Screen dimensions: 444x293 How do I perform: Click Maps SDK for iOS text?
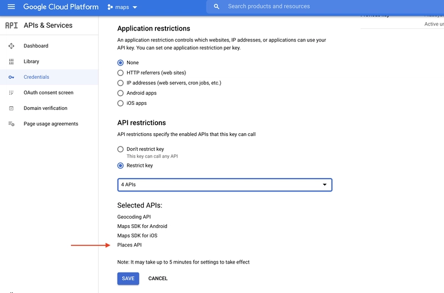(x=137, y=235)
